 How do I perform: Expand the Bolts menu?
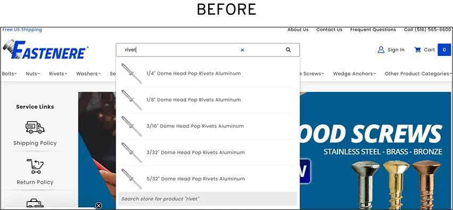(9, 73)
